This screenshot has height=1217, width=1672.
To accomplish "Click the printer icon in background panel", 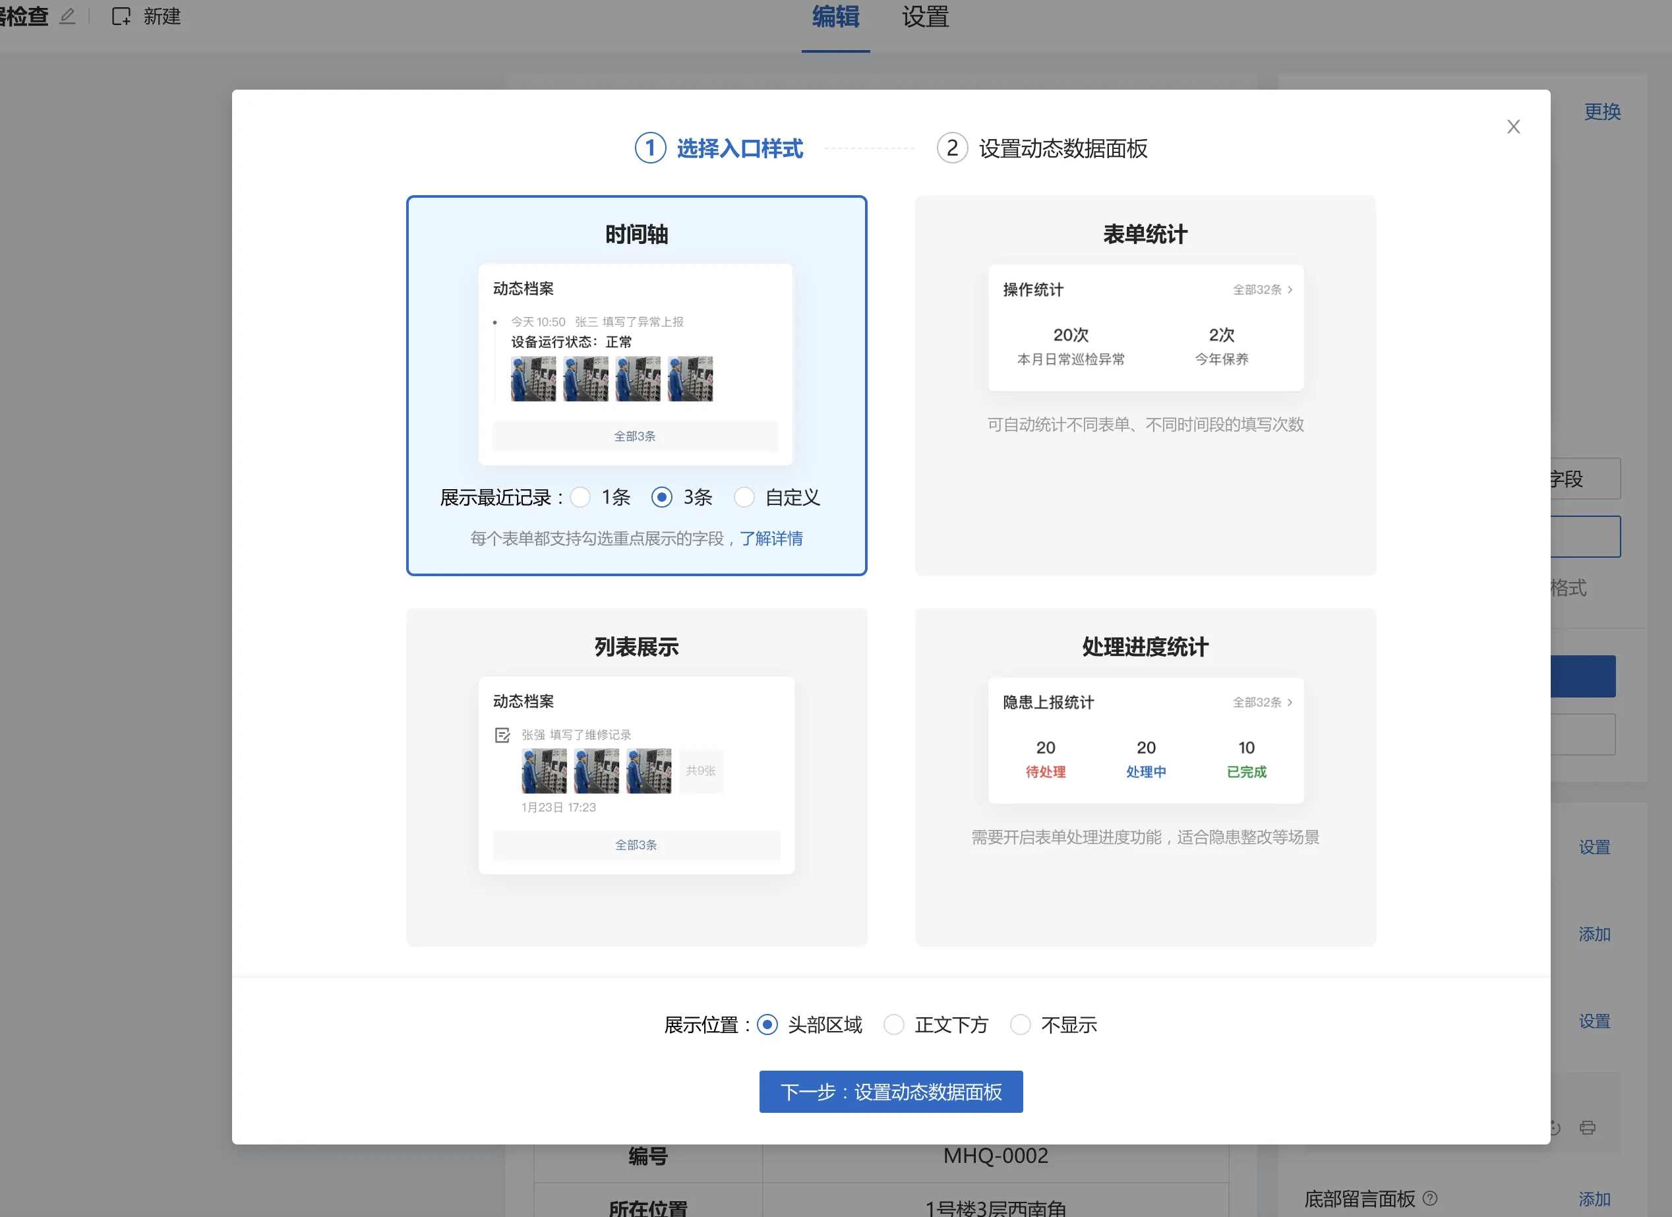I will [x=1587, y=1127].
